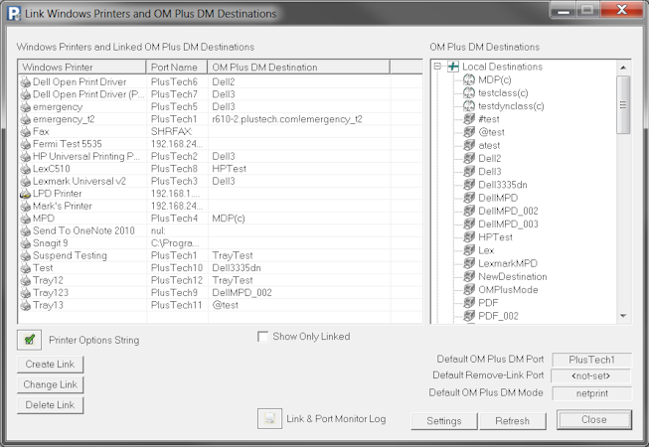Sort by Port Name column header

177,67
